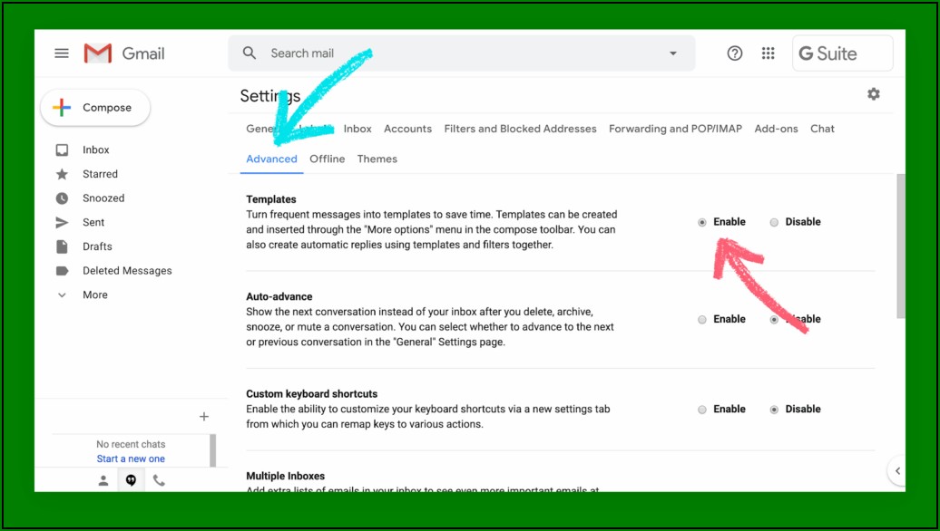Open Filters and Blocked Addresses tab
The height and width of the screenshot is (531, 940).
click(x=521, y=129)
